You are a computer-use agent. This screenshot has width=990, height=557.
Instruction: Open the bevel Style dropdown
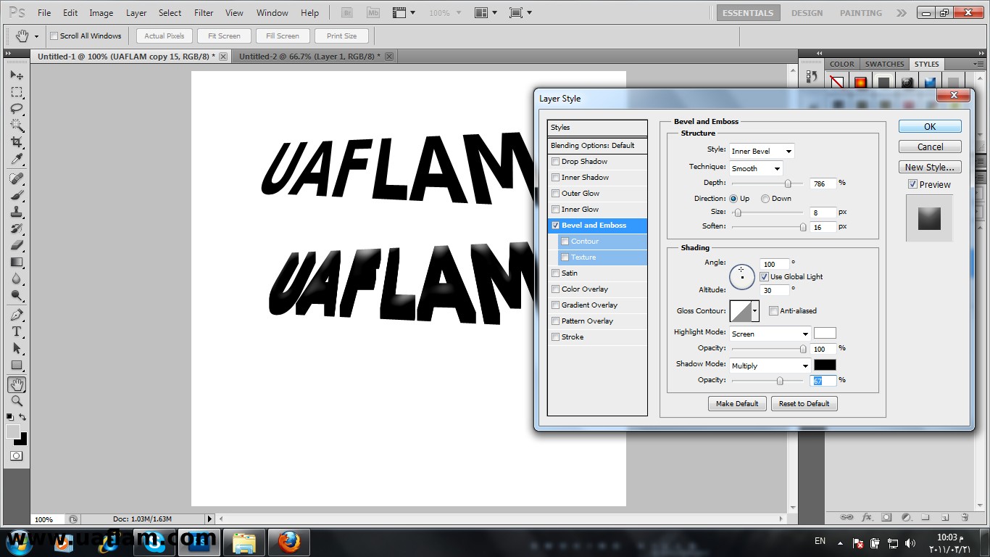762,151
